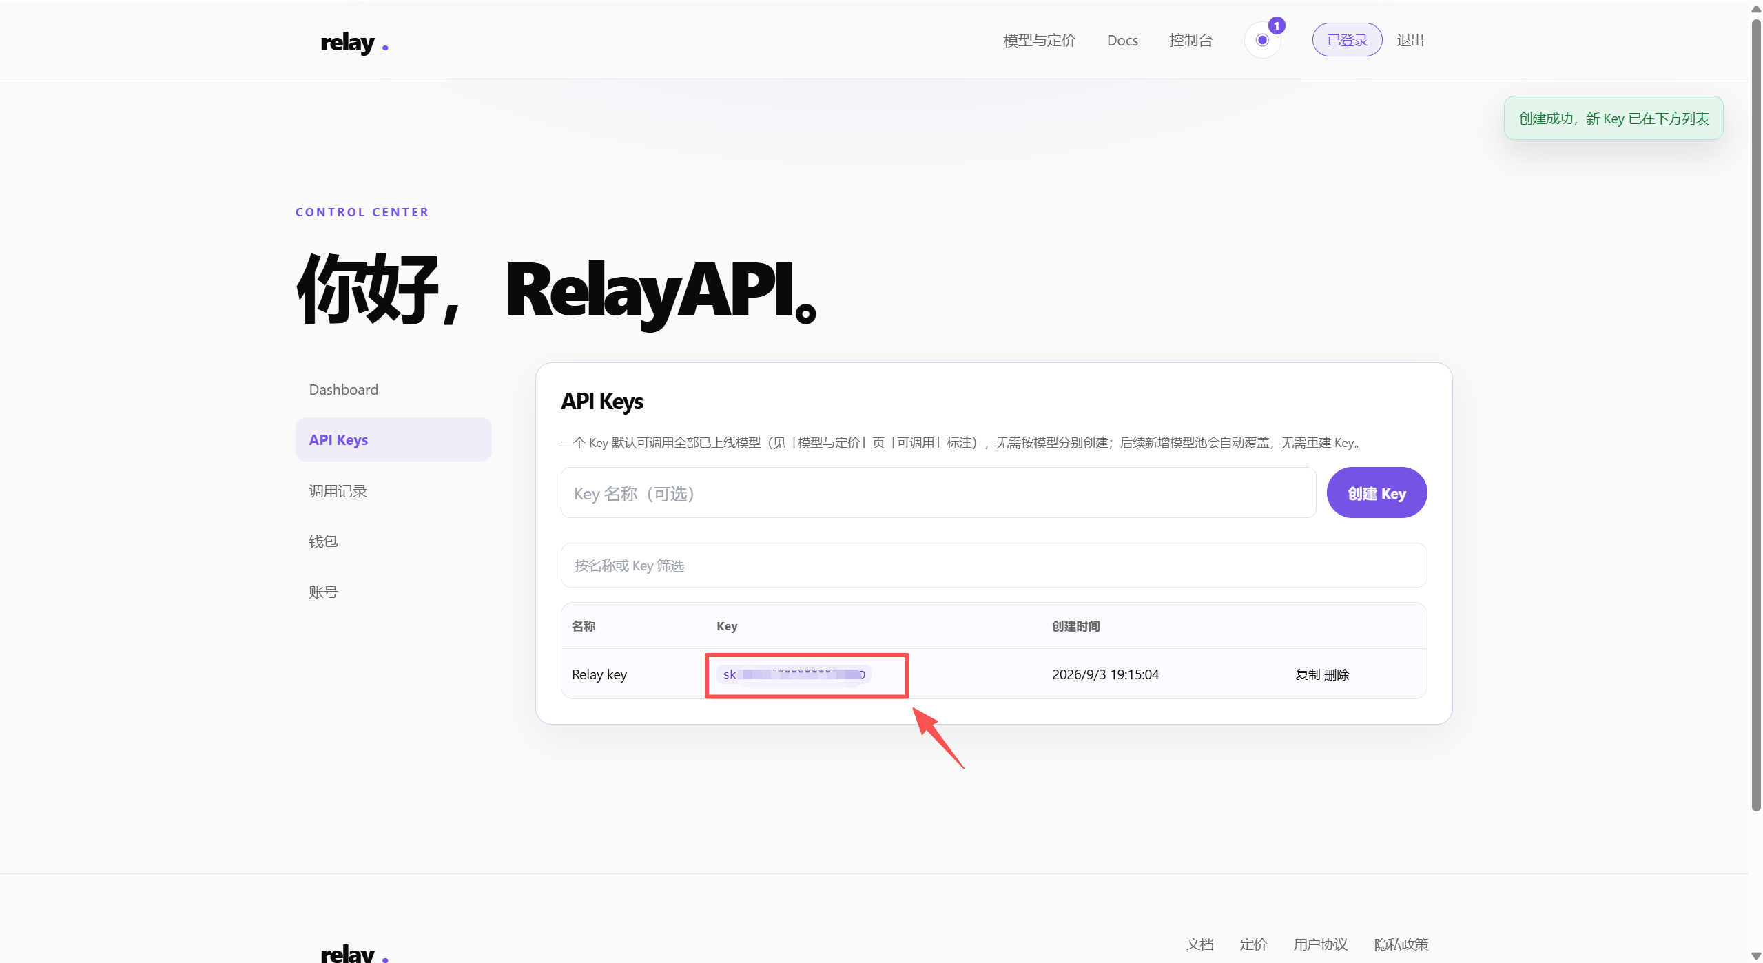1763x963 pixels.
Task: Click the 2026/9/3 19:15:04 timestamp
Action: point(1104,674)
